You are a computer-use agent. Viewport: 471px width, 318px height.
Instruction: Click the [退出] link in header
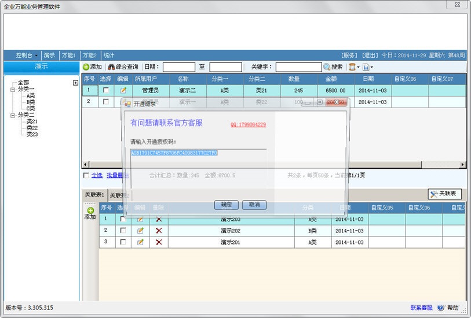370,55
